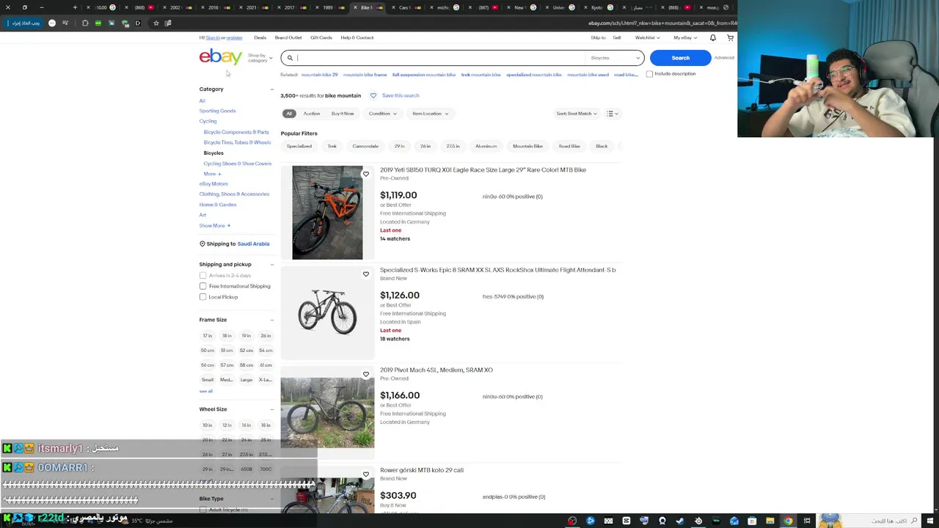Open the Bicycles category selector in search bar
939x528 pixels.
(x=615, y=58)
